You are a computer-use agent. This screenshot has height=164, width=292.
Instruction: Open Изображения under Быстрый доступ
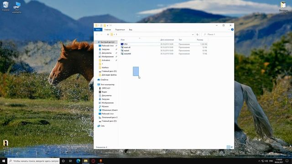coord(108,56)
